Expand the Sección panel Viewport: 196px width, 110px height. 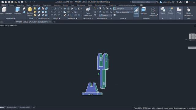pyautogui.click(x=87, y=18)
